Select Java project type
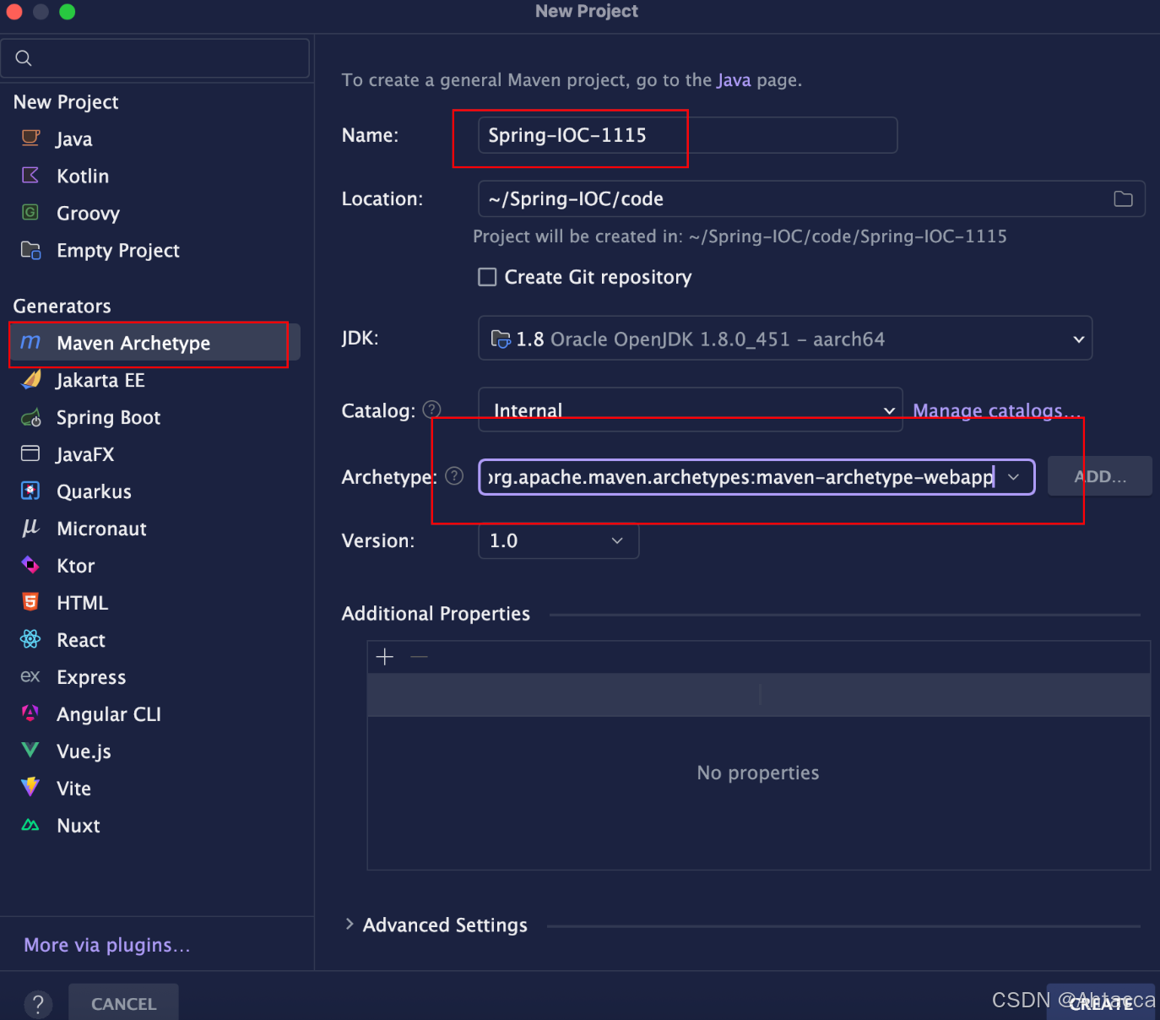Image resolution: width=1160 pixels, height=1020 pixels. [x=74, y=138]
